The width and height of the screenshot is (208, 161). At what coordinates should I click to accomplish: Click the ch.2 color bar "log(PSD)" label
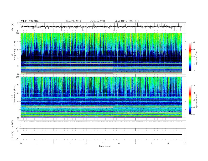click(196, 101)
